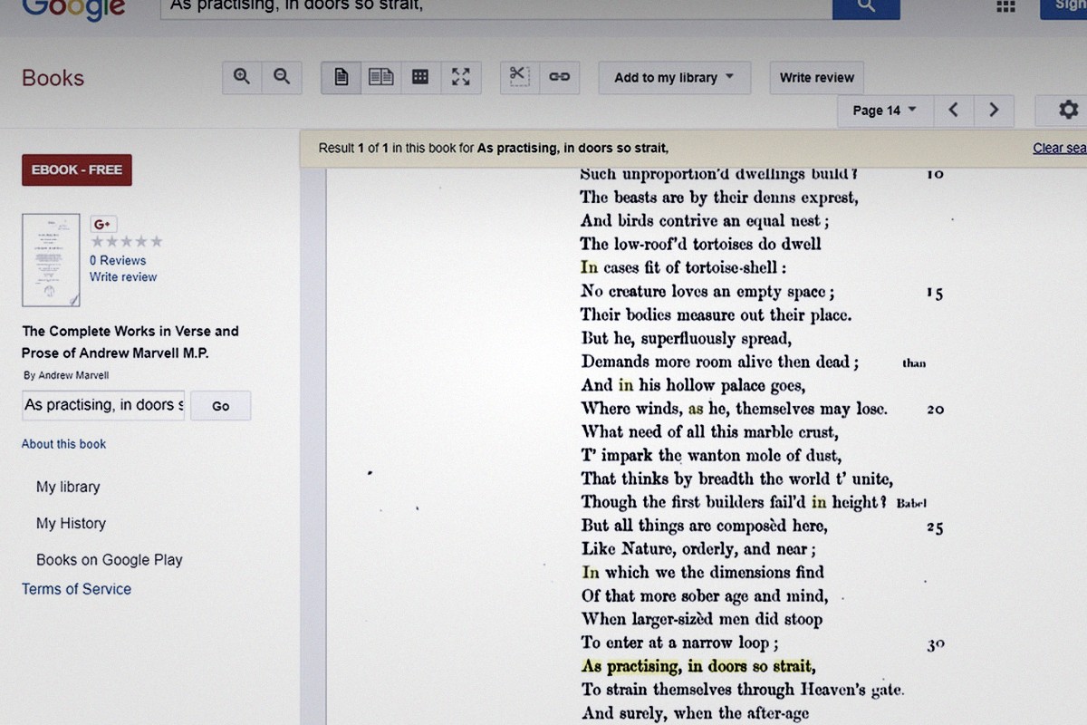Click the G+ share button
The width and height of the screenshot is (1087, 725).
pos(102,224)
